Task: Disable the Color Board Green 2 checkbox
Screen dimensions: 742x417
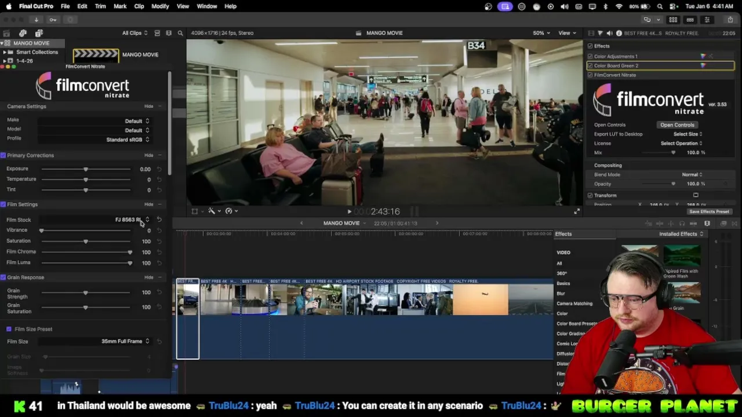Action: pos(590,65)
